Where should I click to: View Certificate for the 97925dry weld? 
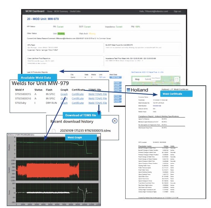point(78,103)
